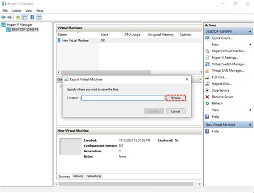This screenshot has height=193, width=254.
Task: Sort by the Name column header
Action: pos(78,34)
